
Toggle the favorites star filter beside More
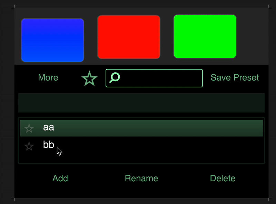89,78
